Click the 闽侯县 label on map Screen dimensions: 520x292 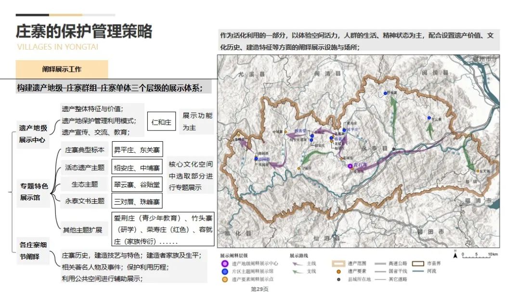(435, 73)
